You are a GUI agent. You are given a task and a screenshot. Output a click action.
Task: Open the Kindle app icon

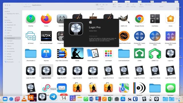pos(77,53)
